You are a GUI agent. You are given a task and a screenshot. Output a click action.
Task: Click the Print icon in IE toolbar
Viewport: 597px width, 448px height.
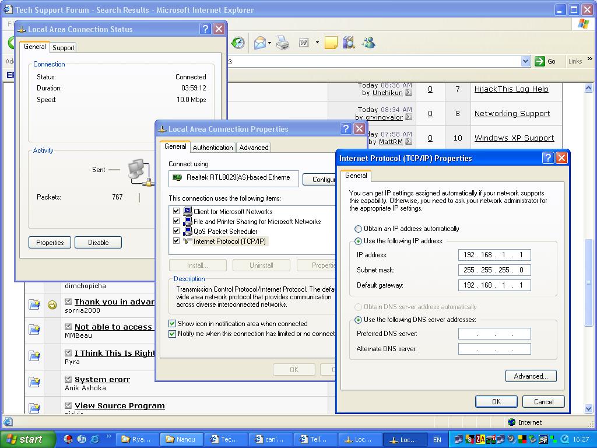283,43
